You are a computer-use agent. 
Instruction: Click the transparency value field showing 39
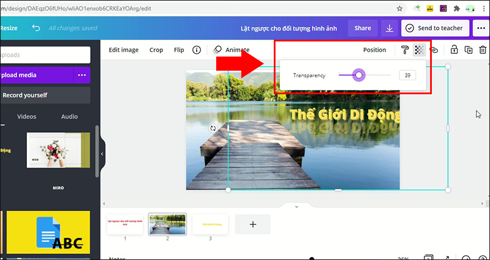click(407, 75)
